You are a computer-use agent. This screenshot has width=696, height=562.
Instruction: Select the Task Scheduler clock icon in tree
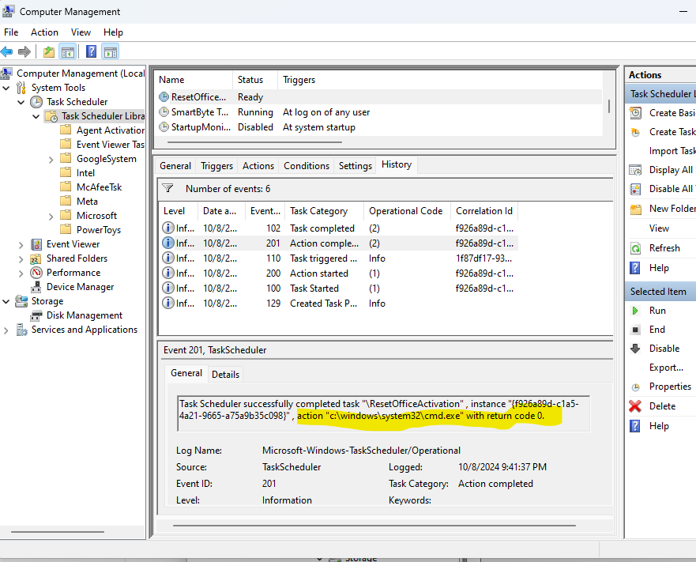(x=36, y=102)
